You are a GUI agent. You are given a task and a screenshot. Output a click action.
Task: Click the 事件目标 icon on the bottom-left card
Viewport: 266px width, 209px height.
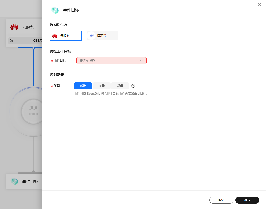[x=14, y=181]
